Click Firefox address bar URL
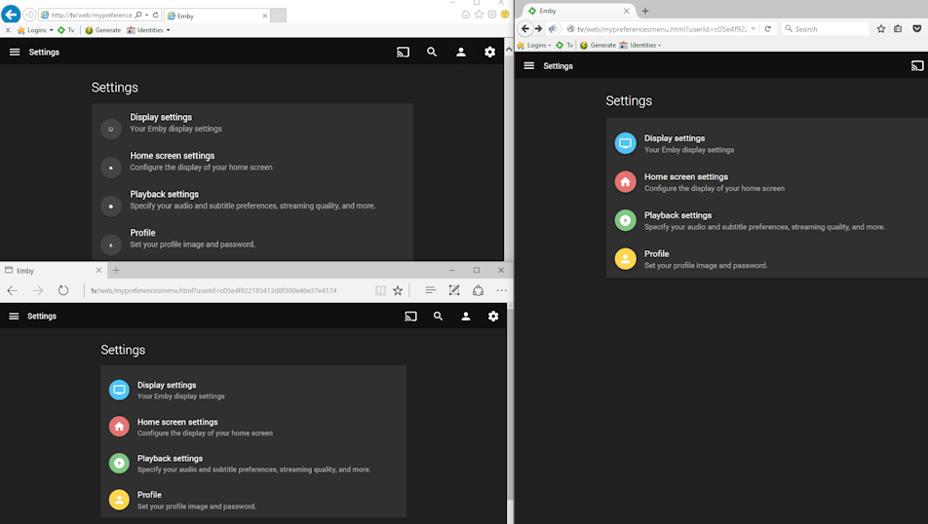This screenshot has height=524, width=928. (x=662, y=29)
